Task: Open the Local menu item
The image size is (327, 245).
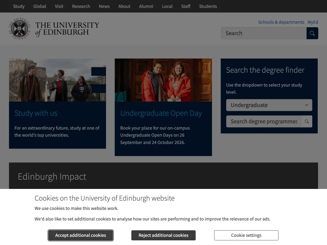Action: click(167, 6)
